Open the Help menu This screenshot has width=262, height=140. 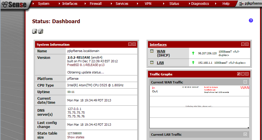tap(226, 4)
